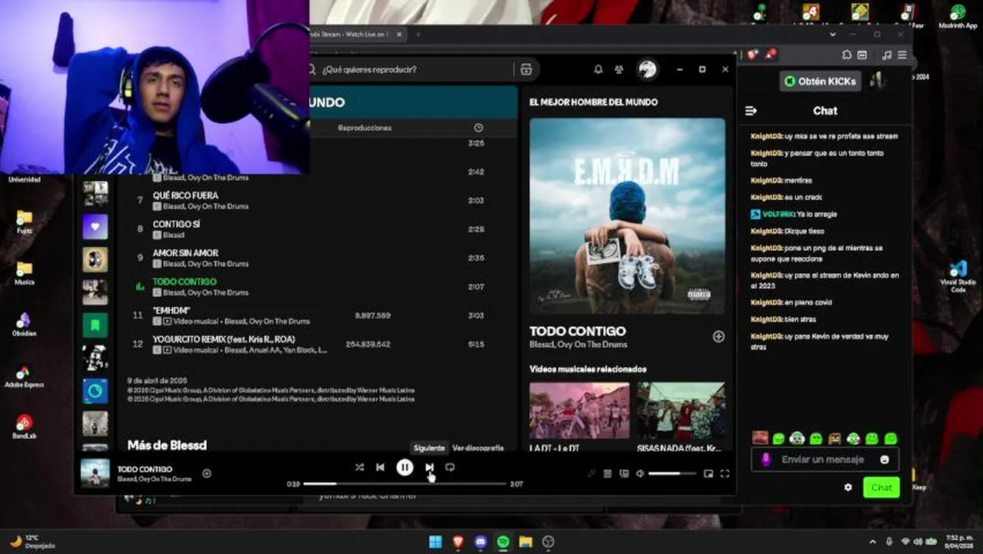Open Spotify notifications bell
The image size is (983, 554).
point(598,69)
